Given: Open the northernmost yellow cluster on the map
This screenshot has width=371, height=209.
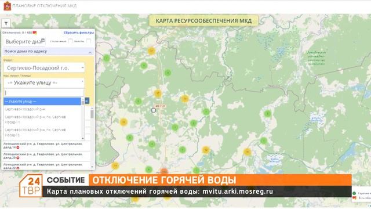Looking at the screenshot, I should (151, 51).
